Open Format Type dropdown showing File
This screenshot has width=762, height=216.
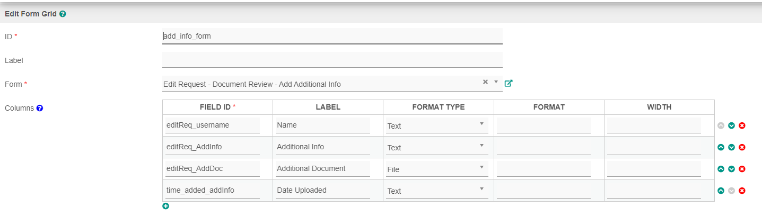438,169
